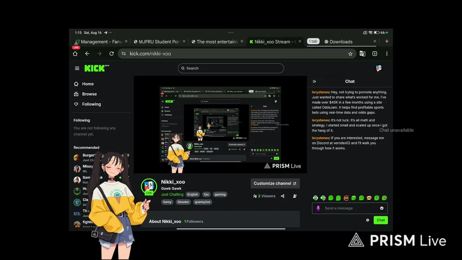Open the user profile avatar menu

pos(379,68)
